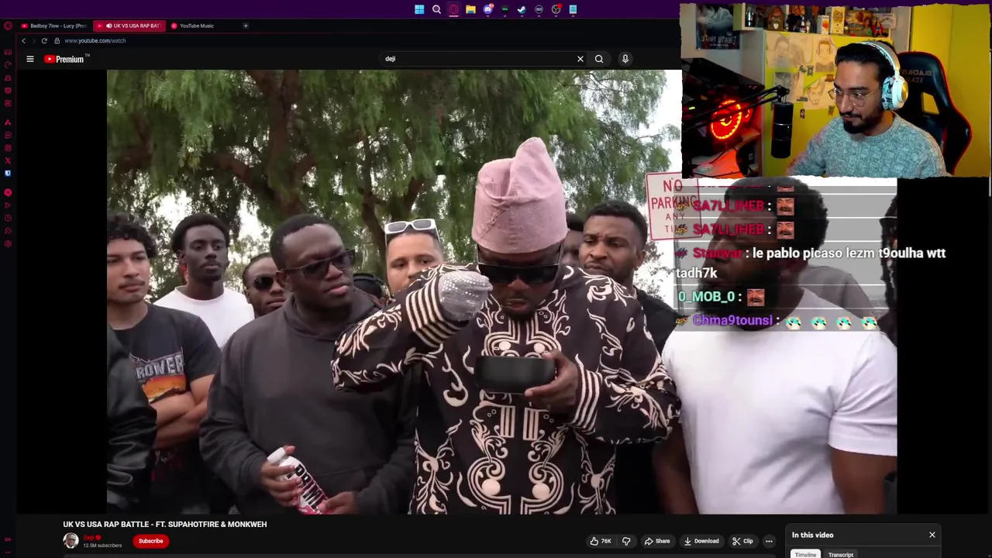Open Discord from the taskbar
This screenshot has width=992, height=558.
tap(487, 9)
